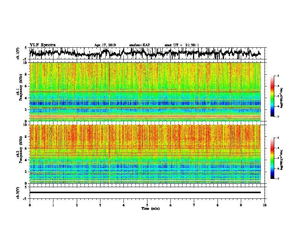Click the time axis tick label '10'
The height and width of the screenshot is (230, 298).
pos(265,205)
